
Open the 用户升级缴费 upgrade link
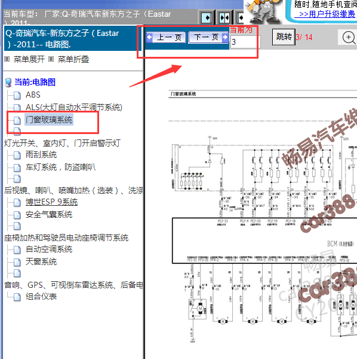click(x=325, y=14)
